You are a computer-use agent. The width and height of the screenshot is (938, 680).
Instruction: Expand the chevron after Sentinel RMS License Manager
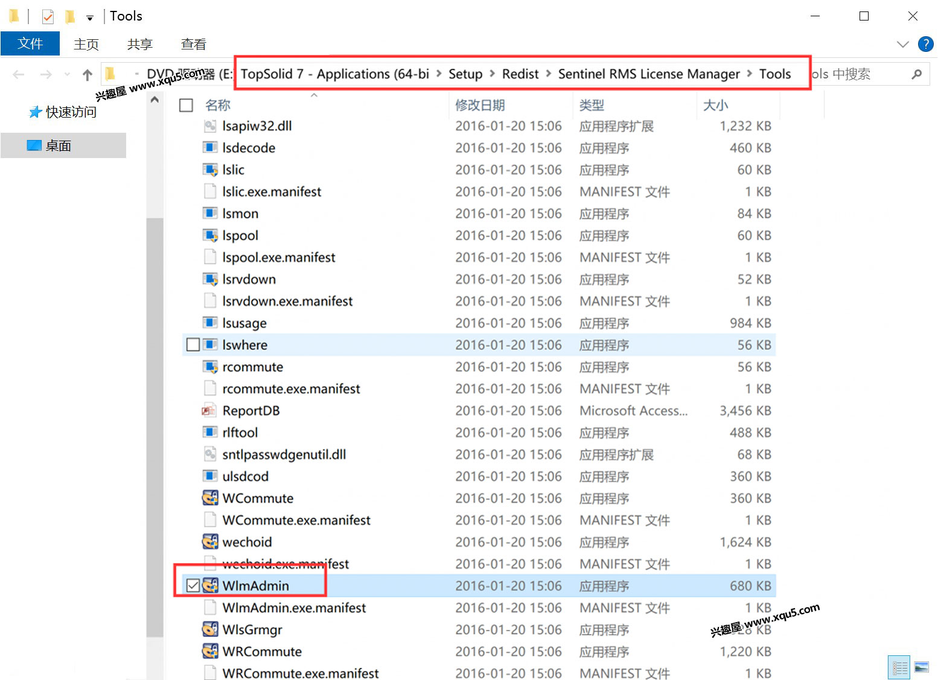click(750, 74)
